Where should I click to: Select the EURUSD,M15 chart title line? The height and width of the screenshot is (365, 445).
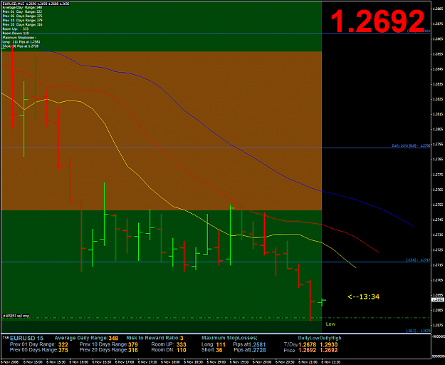pyautogui.click(x=36, y=4)
